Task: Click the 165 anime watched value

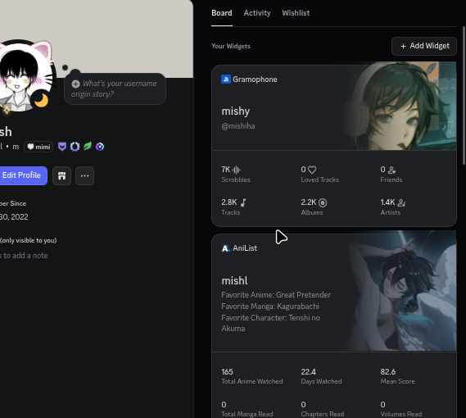Action: tap(227, 372)
